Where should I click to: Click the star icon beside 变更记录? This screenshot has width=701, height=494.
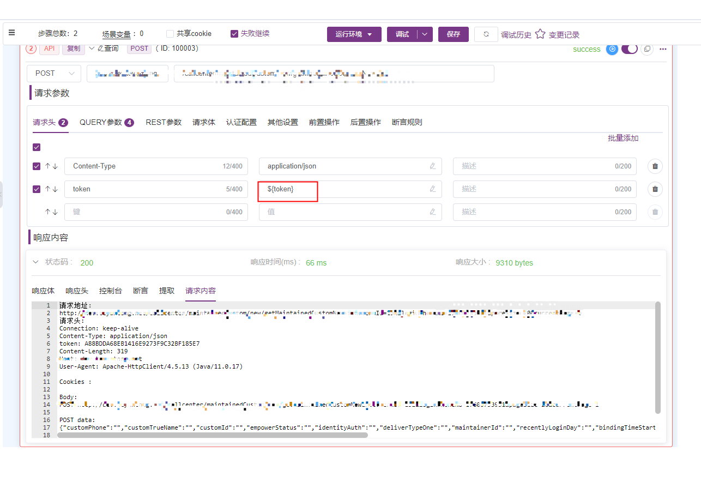pyautogui.click(x=540, y=34)
